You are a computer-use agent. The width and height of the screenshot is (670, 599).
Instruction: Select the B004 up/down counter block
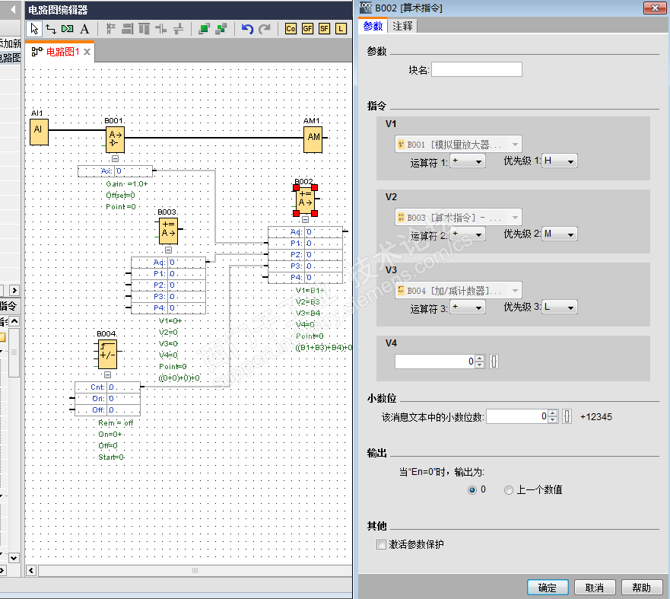[107, 354]
